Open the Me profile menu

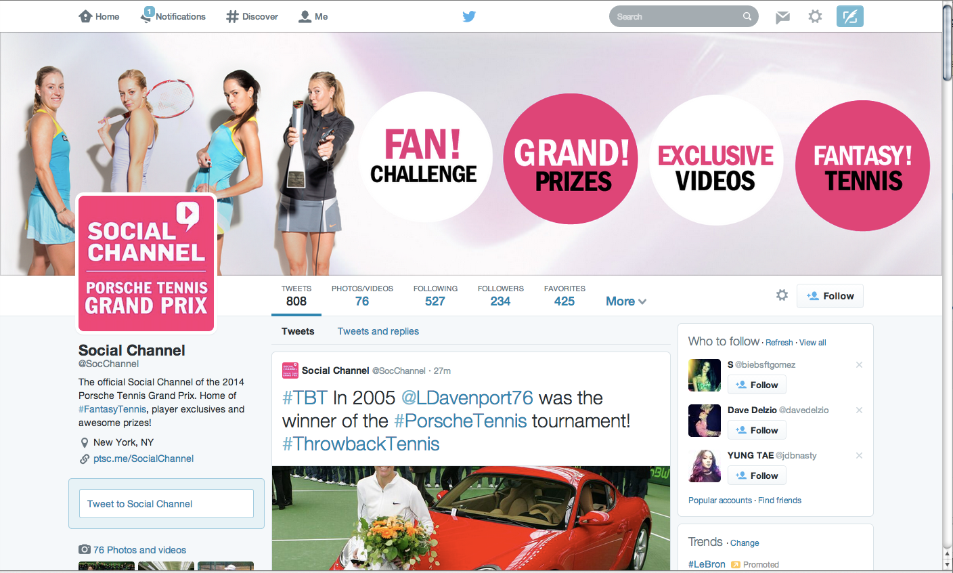click(x=313, y=16)
